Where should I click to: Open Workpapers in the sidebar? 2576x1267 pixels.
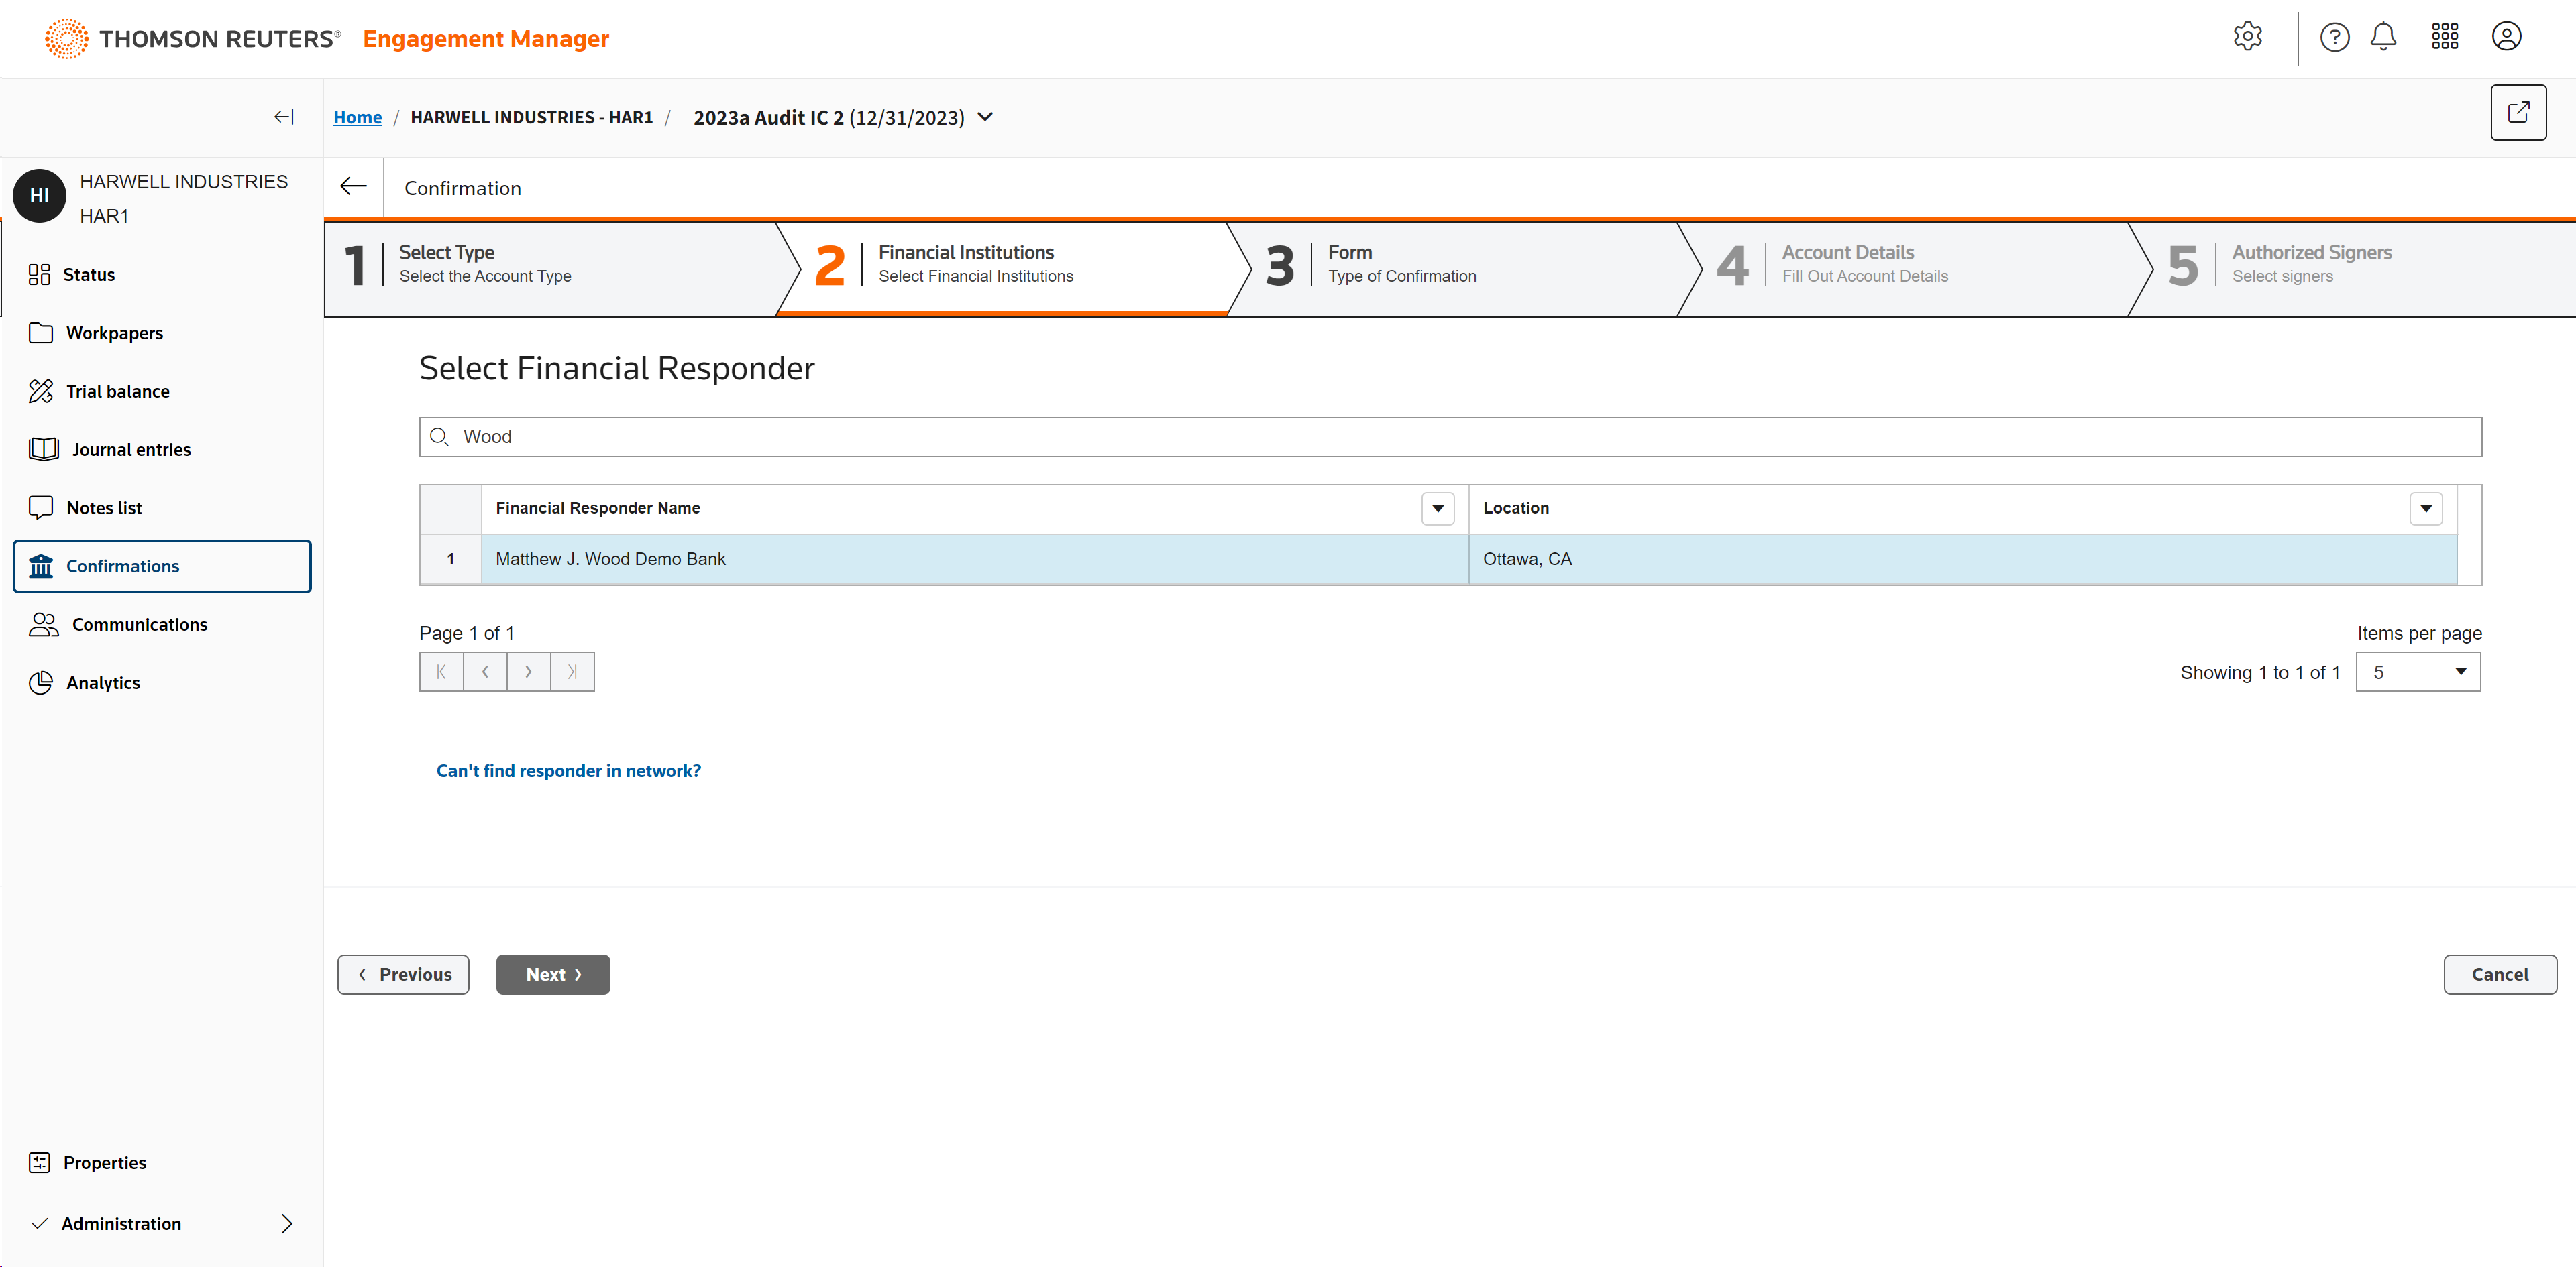point(114,333)
